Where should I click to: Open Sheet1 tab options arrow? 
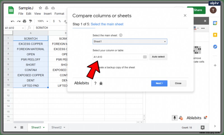pos(44,127)
